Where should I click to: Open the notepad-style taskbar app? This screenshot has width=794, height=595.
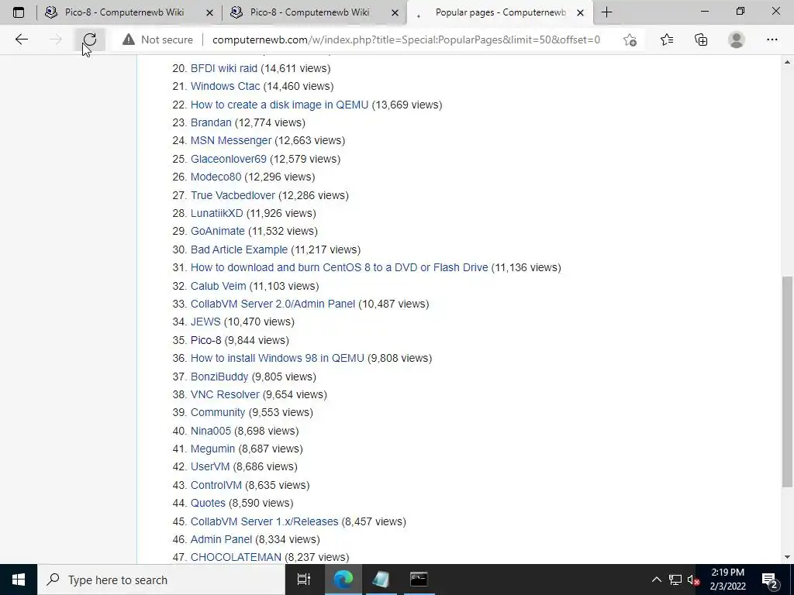coord(381,580)
